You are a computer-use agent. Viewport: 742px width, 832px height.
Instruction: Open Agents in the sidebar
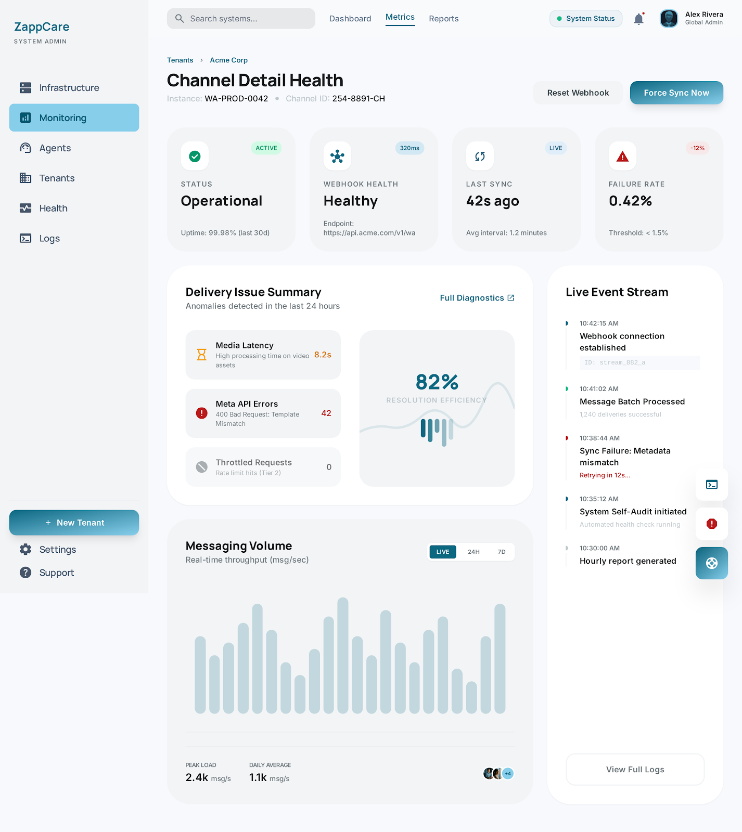(x=55, y=148)
